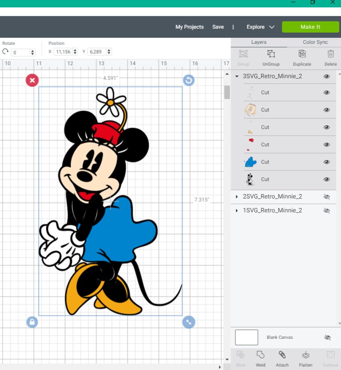
Task: Click the Contour tool icon
Action: point(331,355)
